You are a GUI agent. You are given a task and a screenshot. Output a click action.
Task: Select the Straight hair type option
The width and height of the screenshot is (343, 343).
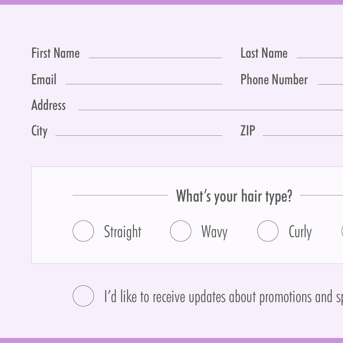(83, 231)
